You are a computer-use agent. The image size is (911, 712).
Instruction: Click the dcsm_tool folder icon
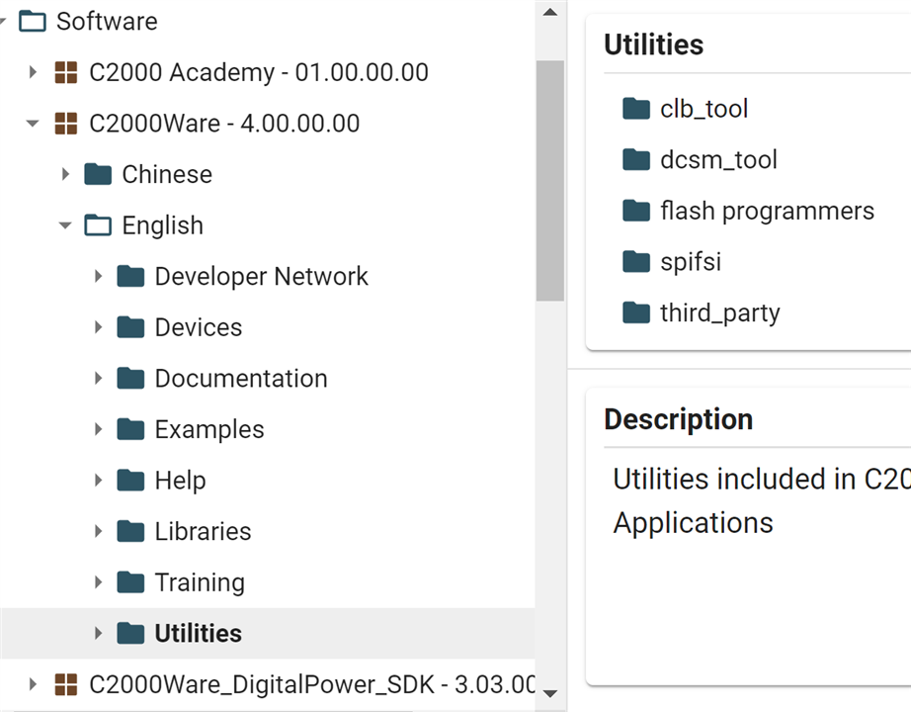point(635,159)
